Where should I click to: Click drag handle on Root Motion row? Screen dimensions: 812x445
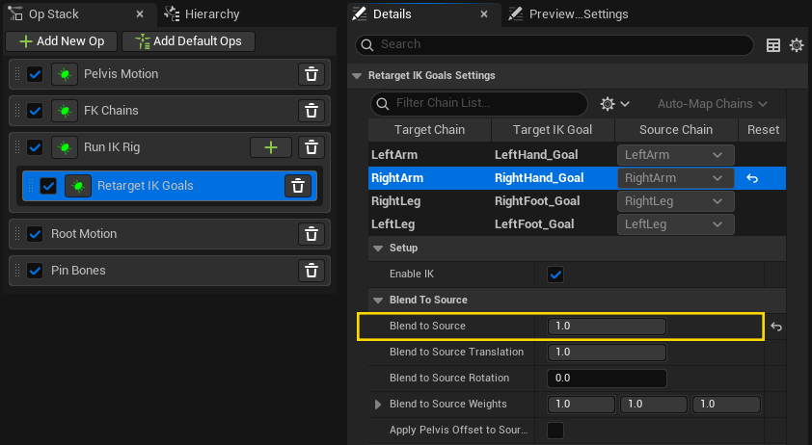[x=17, y=234]
